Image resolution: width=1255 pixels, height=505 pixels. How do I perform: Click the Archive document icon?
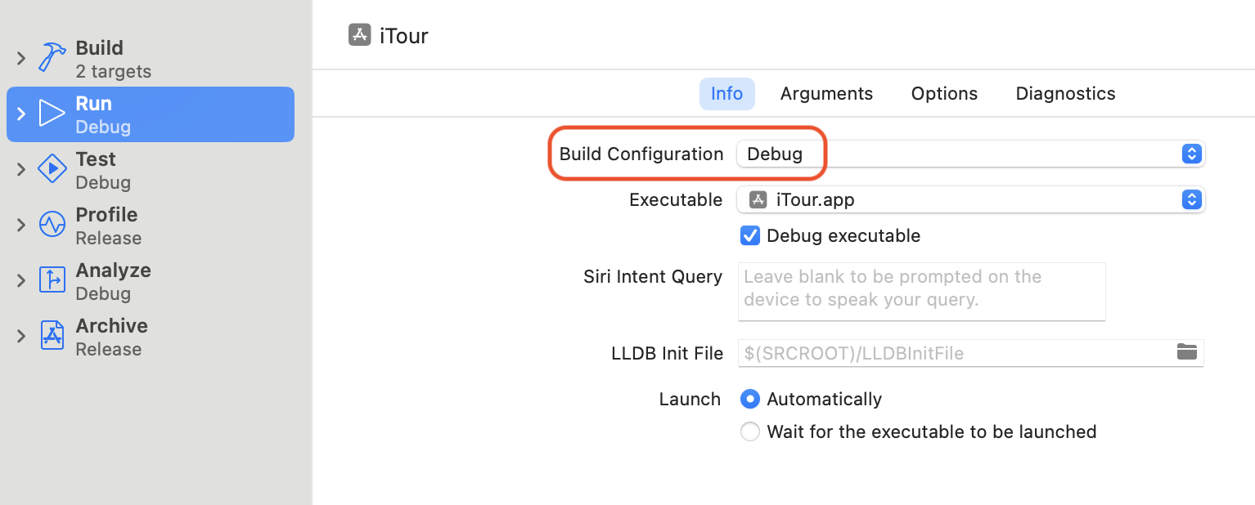pyautogui.click(x=52, y=336)
